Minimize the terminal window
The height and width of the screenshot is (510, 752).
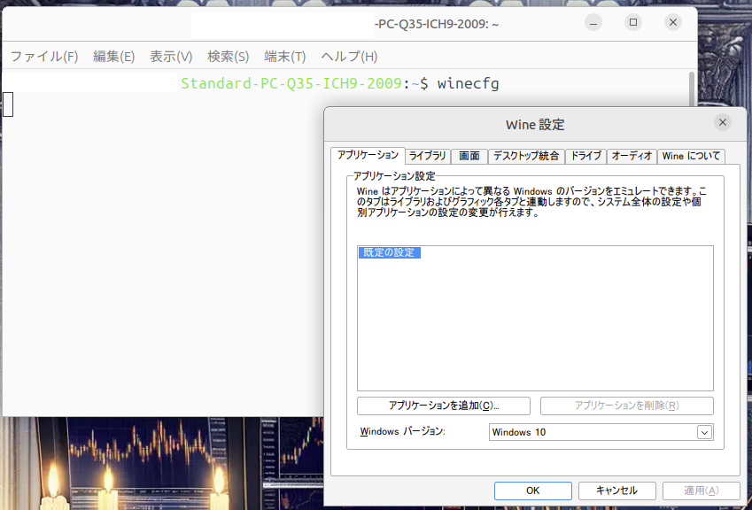[x=593, y=23]
